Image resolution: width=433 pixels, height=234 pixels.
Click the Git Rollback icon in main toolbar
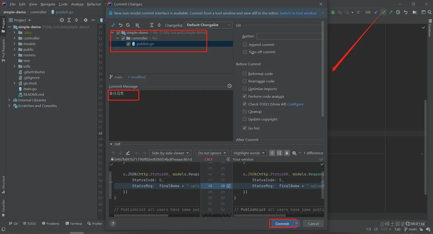point(406,12)
